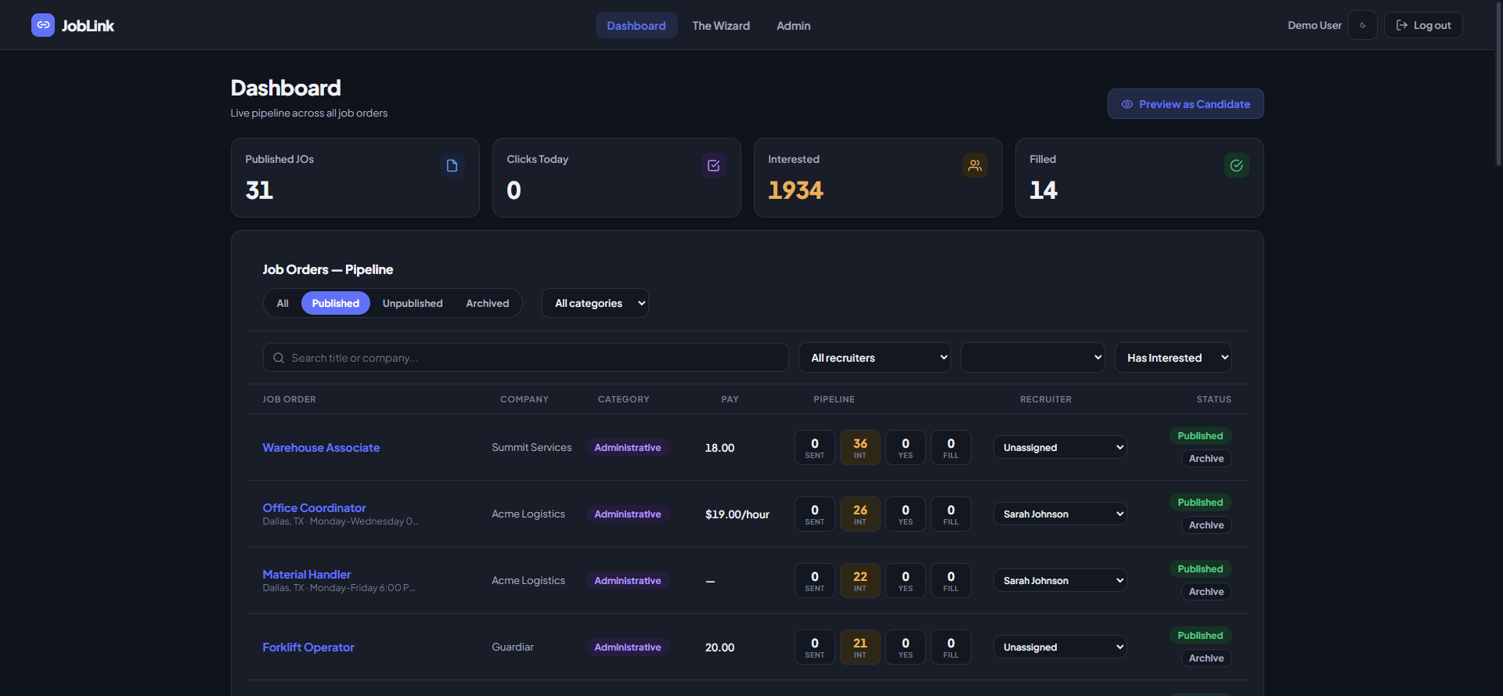
Task: Click the Interested people icon
Action: click(975, 165)
